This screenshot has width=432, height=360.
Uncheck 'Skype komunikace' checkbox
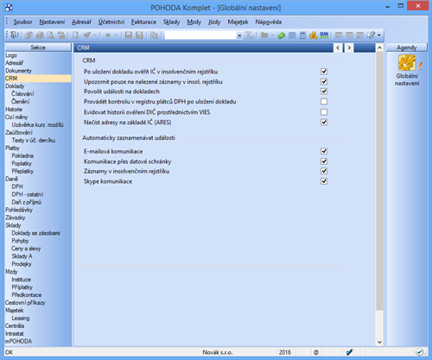click(x=324, y=181)
